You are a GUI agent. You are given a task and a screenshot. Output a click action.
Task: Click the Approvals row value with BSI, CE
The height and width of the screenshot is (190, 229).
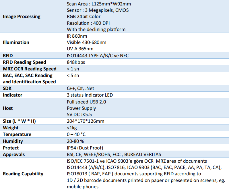[x=114, y=154]
